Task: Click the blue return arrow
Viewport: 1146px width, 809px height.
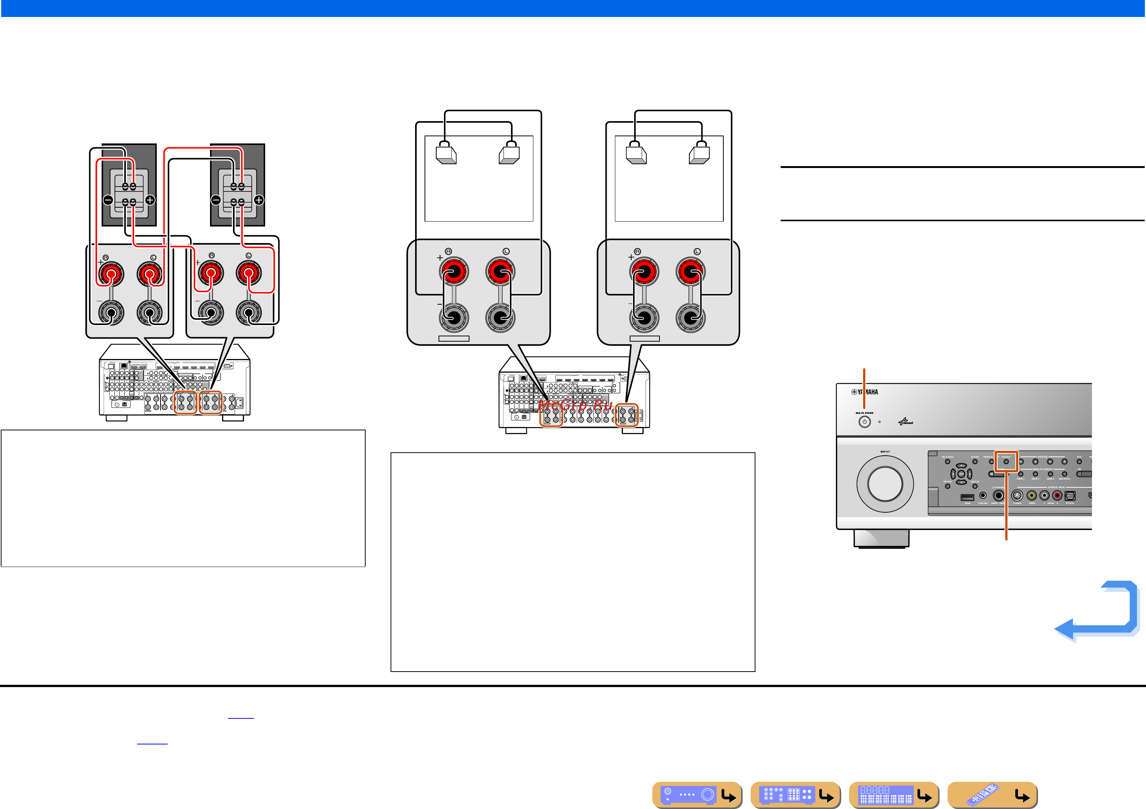Action: click(1097, 612)
